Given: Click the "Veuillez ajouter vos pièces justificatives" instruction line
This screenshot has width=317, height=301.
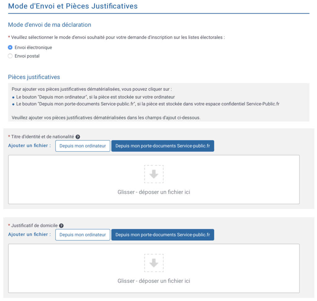Looking at the screenshot, I should tap(106, 117).
